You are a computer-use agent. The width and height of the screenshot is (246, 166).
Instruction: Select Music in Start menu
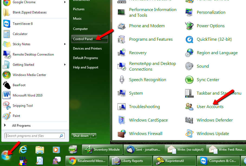point(77,19)
